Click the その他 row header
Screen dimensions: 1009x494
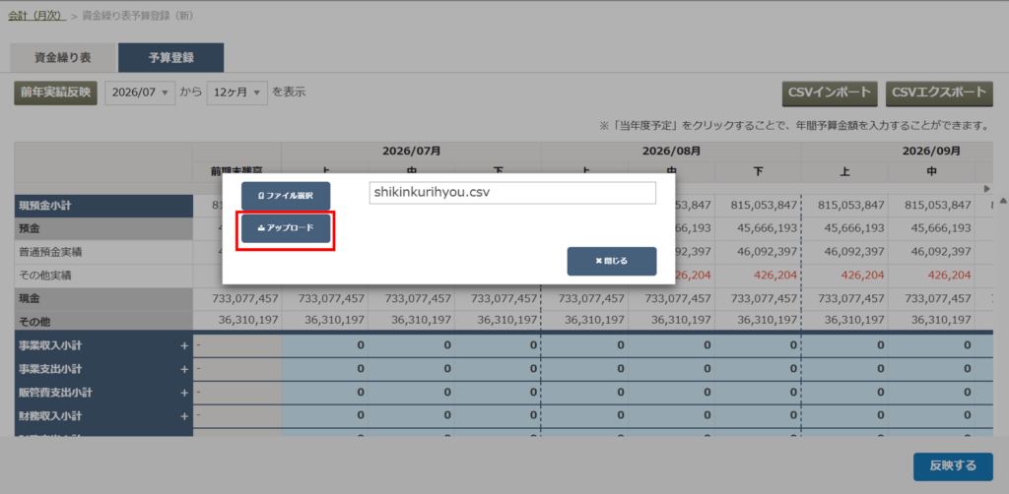(103, 321)
